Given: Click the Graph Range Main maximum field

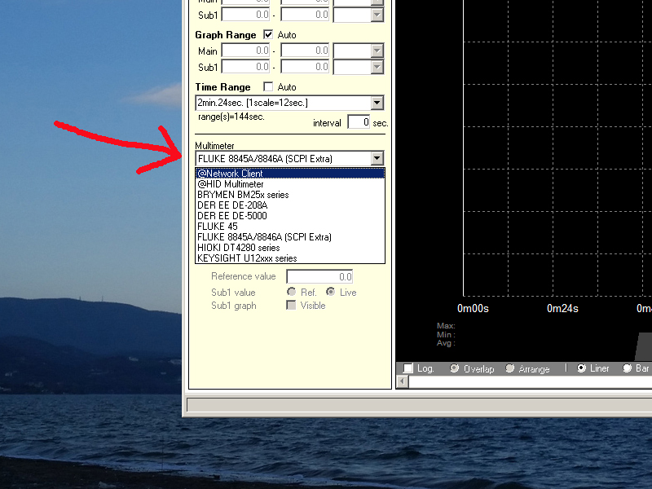Looking at the screenshot, I should click(305, 51).
